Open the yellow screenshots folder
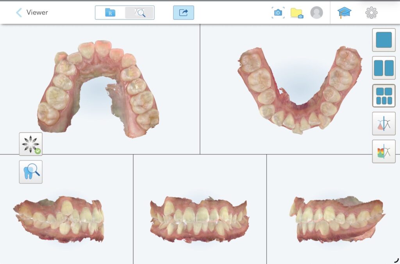 [x=297, y=13]
